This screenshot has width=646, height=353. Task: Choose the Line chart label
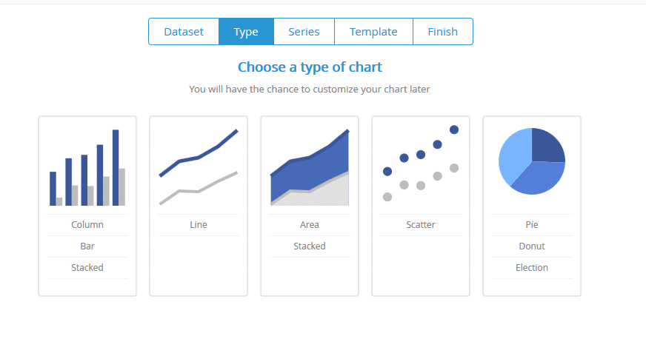point(199,225)
